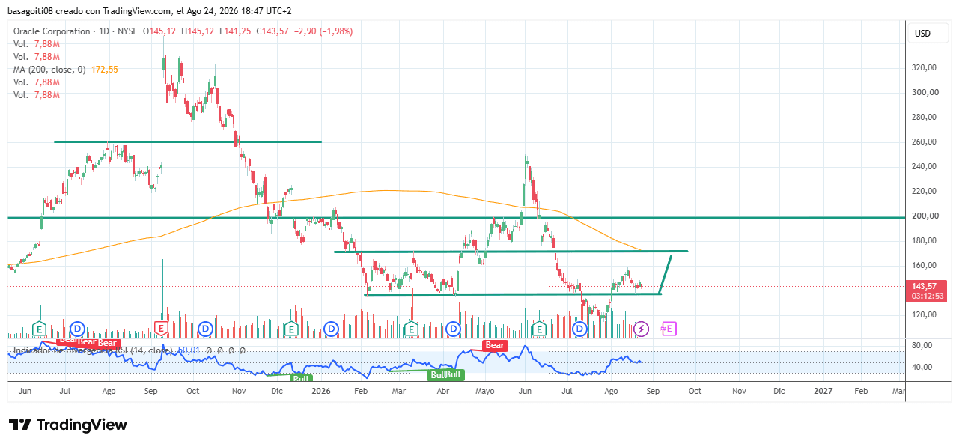Click the TradingView logo
The image size is (959, 447).
click(x=68, y=425)
